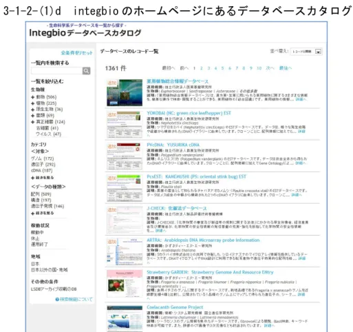Go to next page via 次へ

pos(270,68)
